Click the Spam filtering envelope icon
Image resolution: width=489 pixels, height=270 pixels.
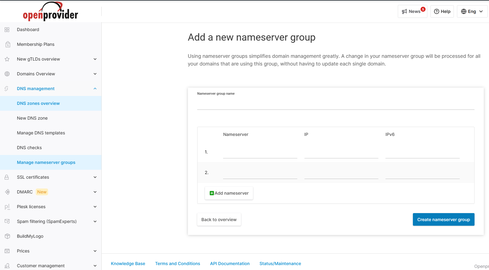(x=7, y=221)
